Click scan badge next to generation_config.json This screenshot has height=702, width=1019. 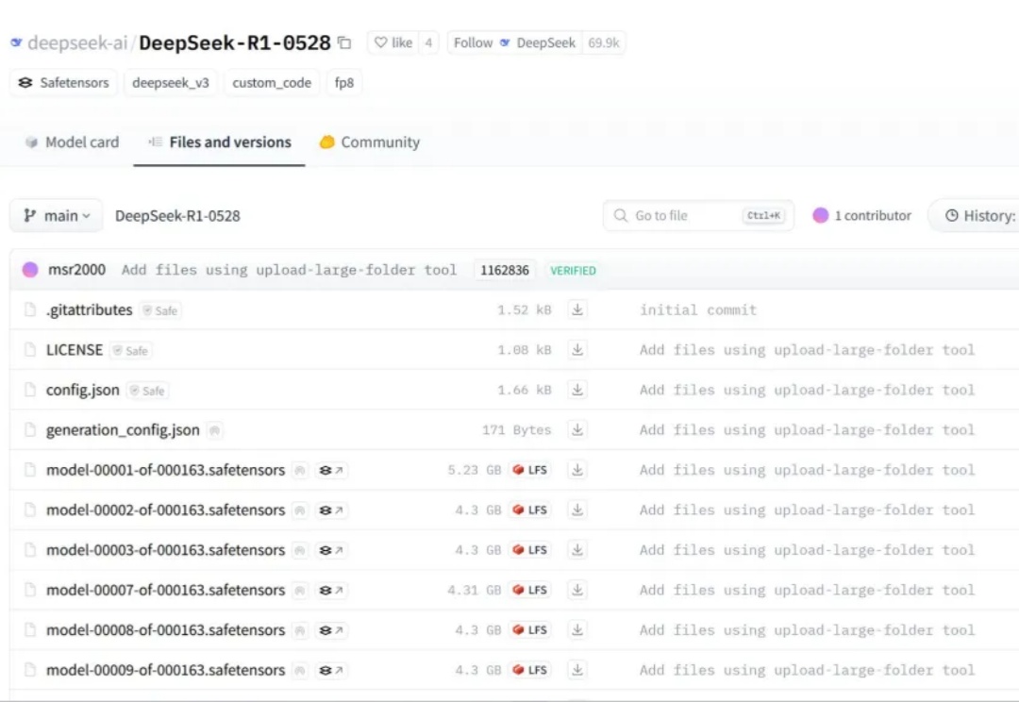click(214, 430)
